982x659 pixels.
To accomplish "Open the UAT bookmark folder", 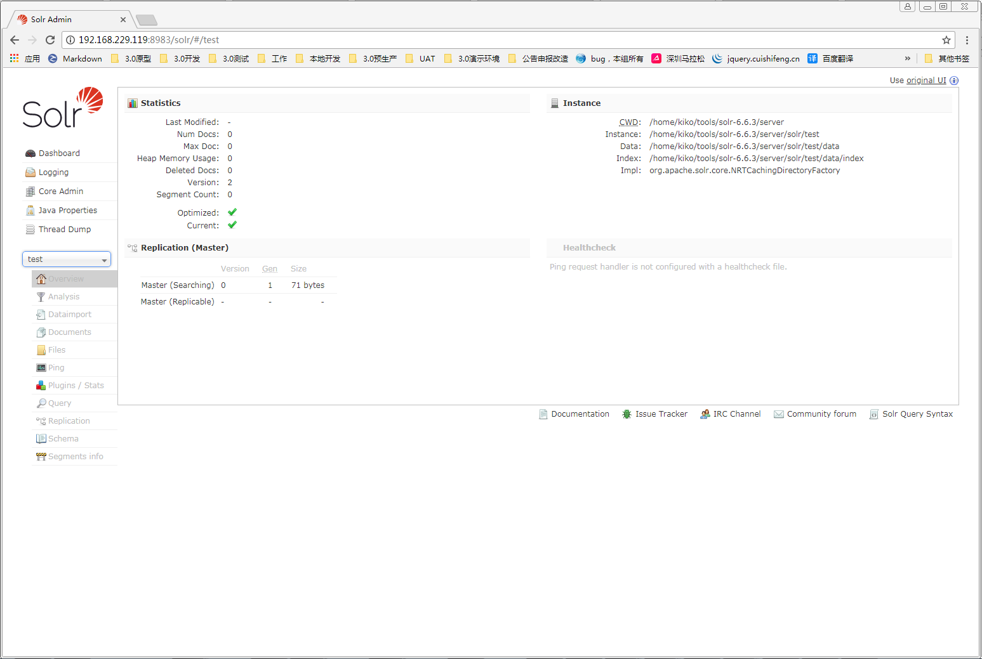I will (420, 58).
